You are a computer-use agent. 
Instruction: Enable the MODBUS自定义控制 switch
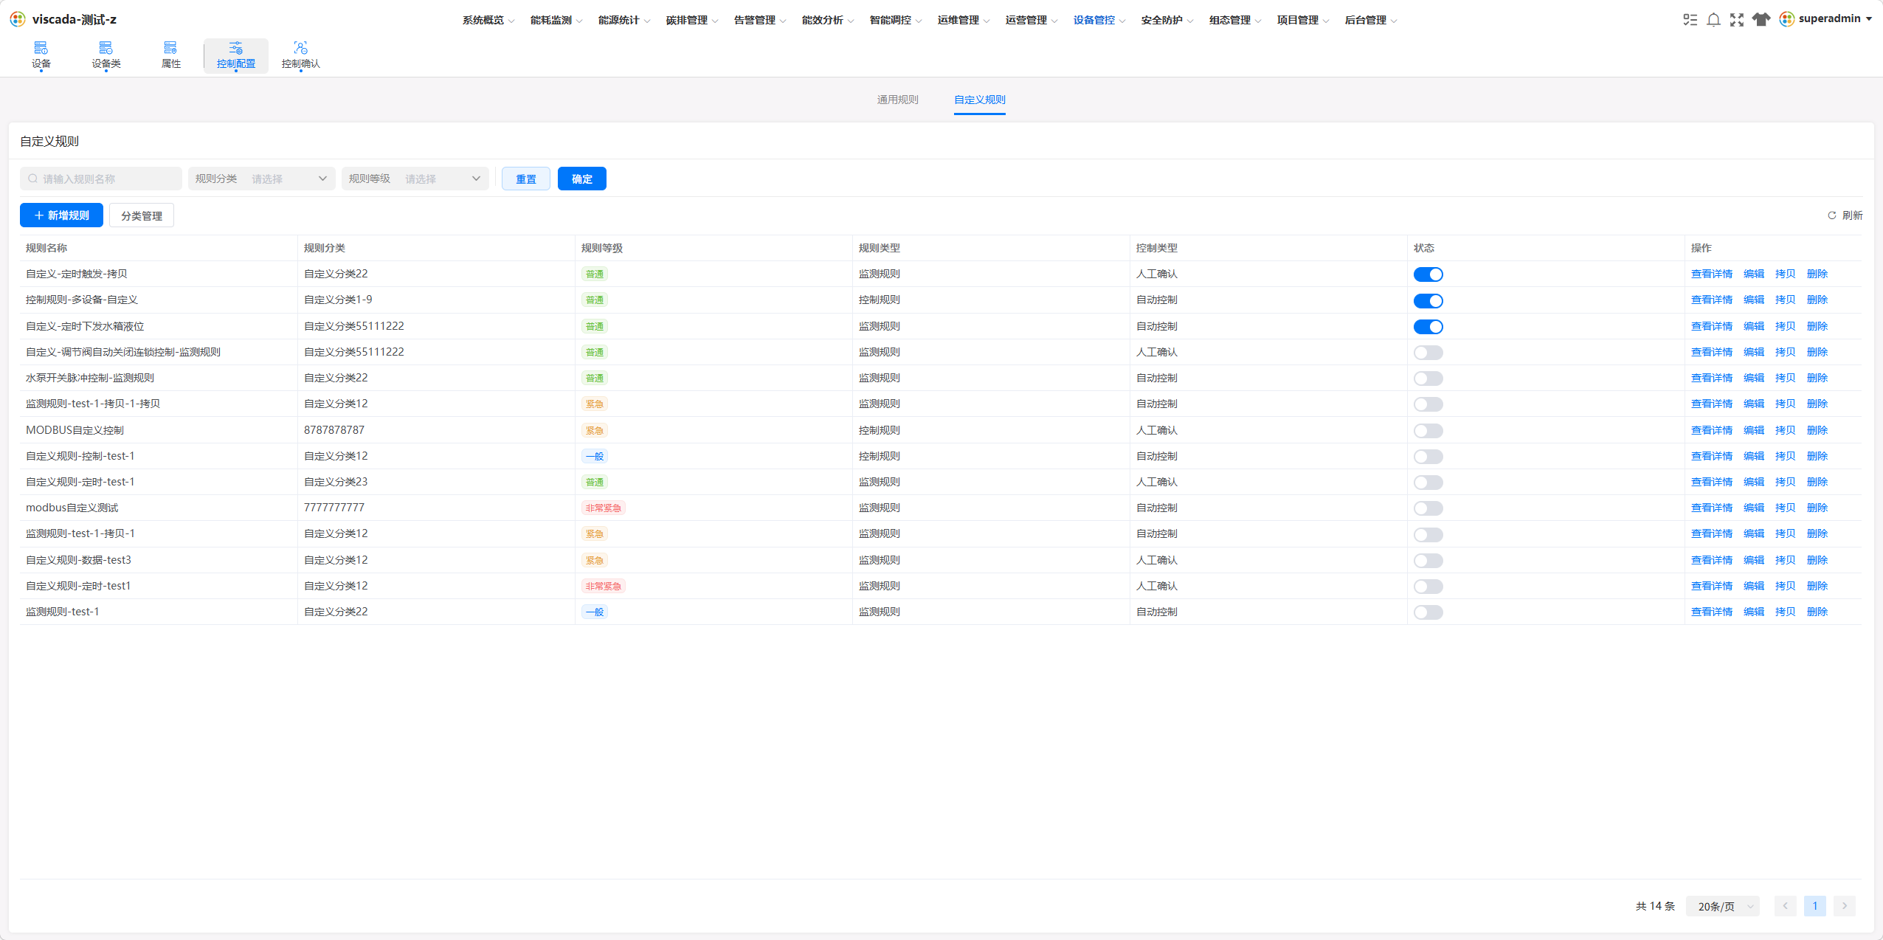click(x=1428, y=431)
